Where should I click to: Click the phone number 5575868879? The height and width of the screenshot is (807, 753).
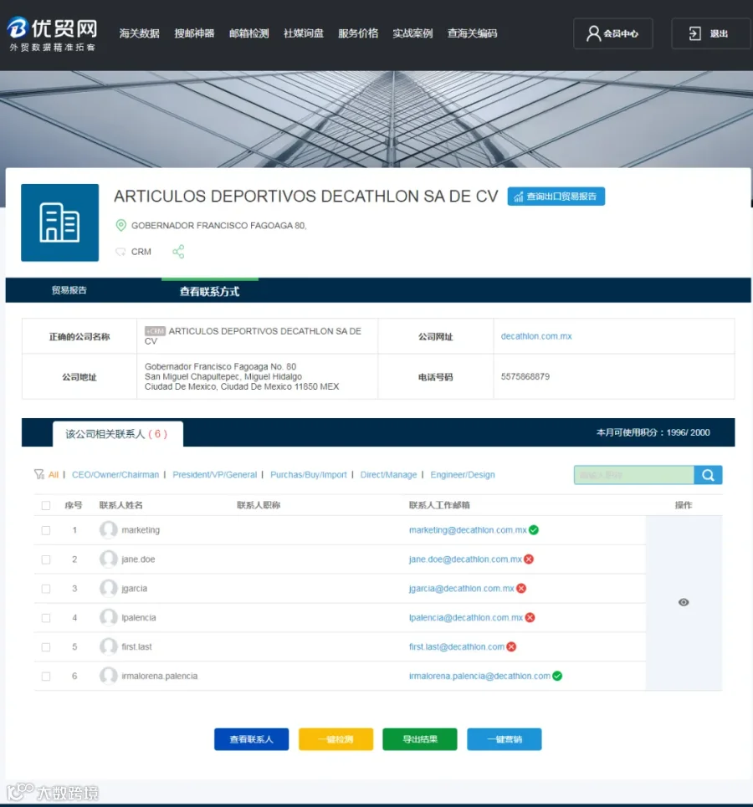point(525,376)
